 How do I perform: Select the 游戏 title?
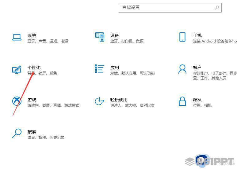(32, 100)
